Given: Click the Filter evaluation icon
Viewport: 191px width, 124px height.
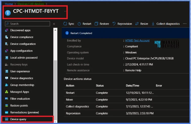Looking at the screenshot, I should (7, 99).
